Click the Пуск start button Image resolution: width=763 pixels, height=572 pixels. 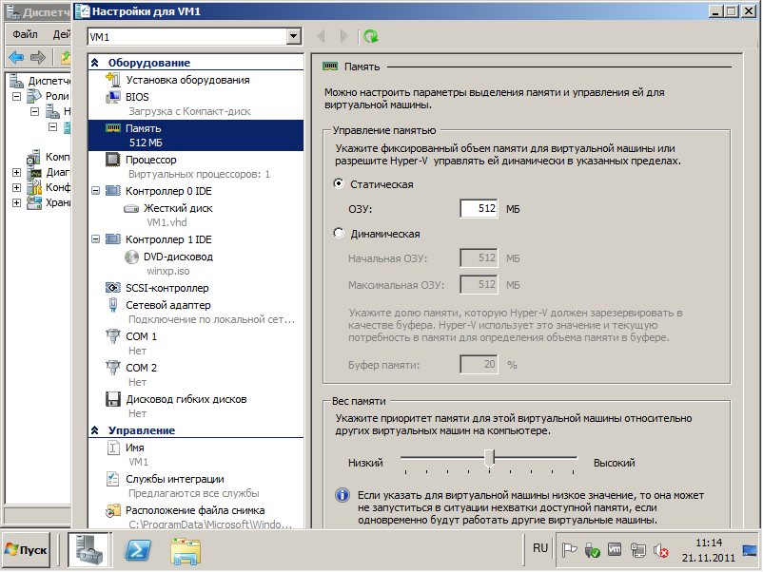point(26,550)
